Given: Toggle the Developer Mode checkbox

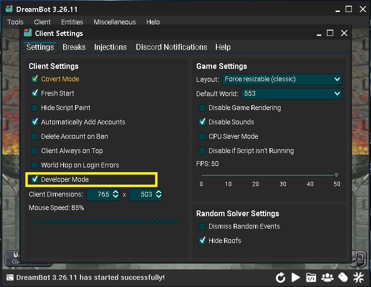Looking at the screenshot, I should point(35,179).
